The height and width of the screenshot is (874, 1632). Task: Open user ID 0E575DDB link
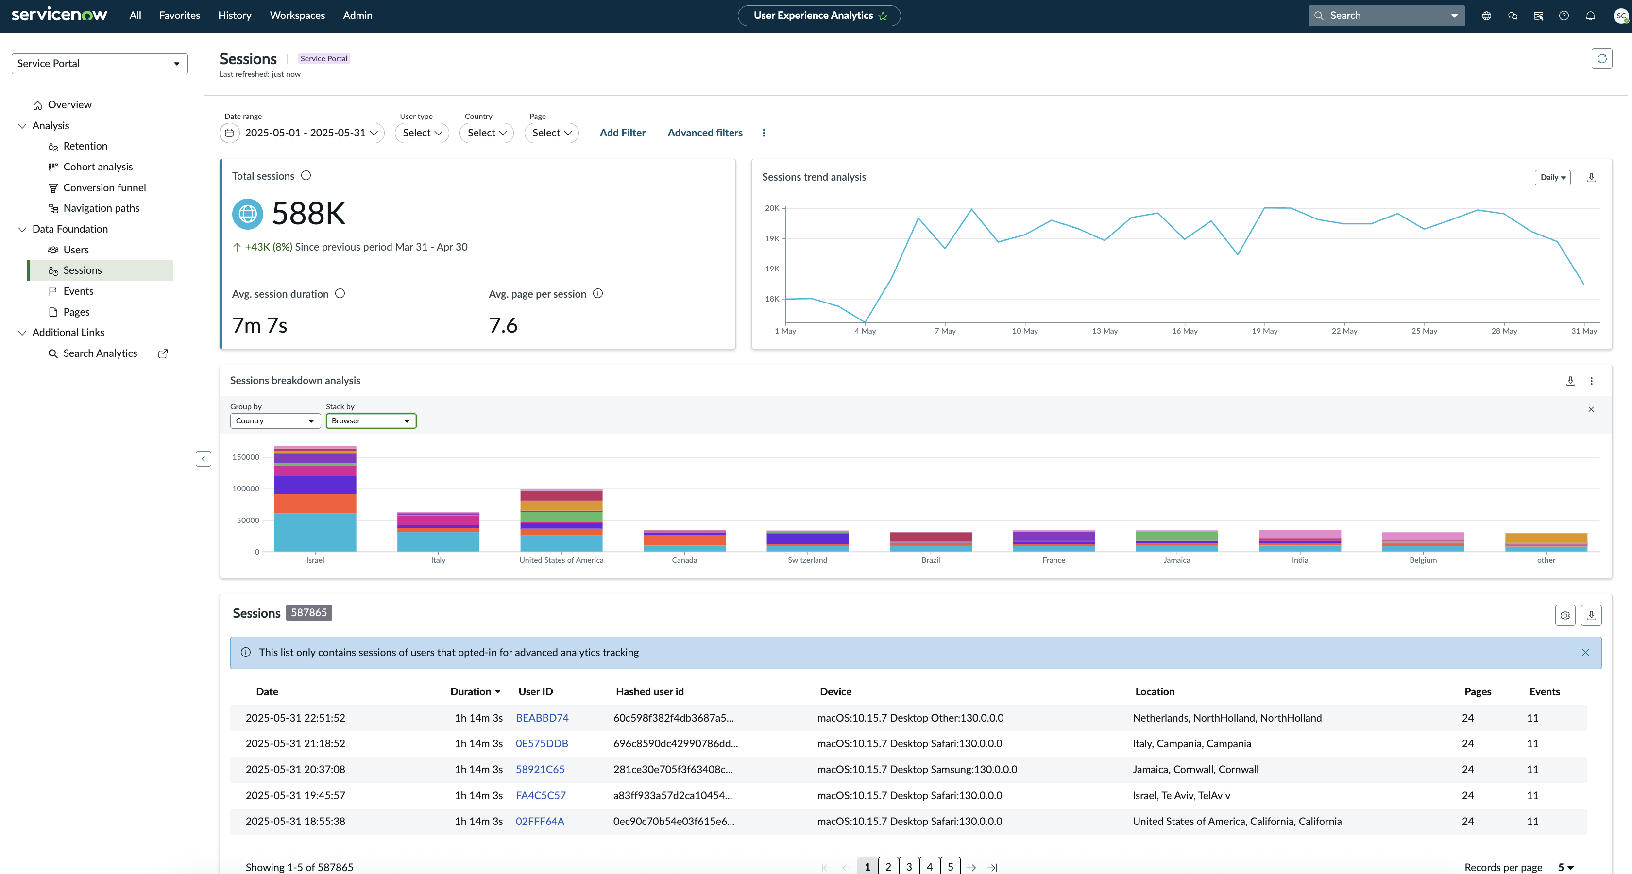pyautogui.click(x=542, y=743)
